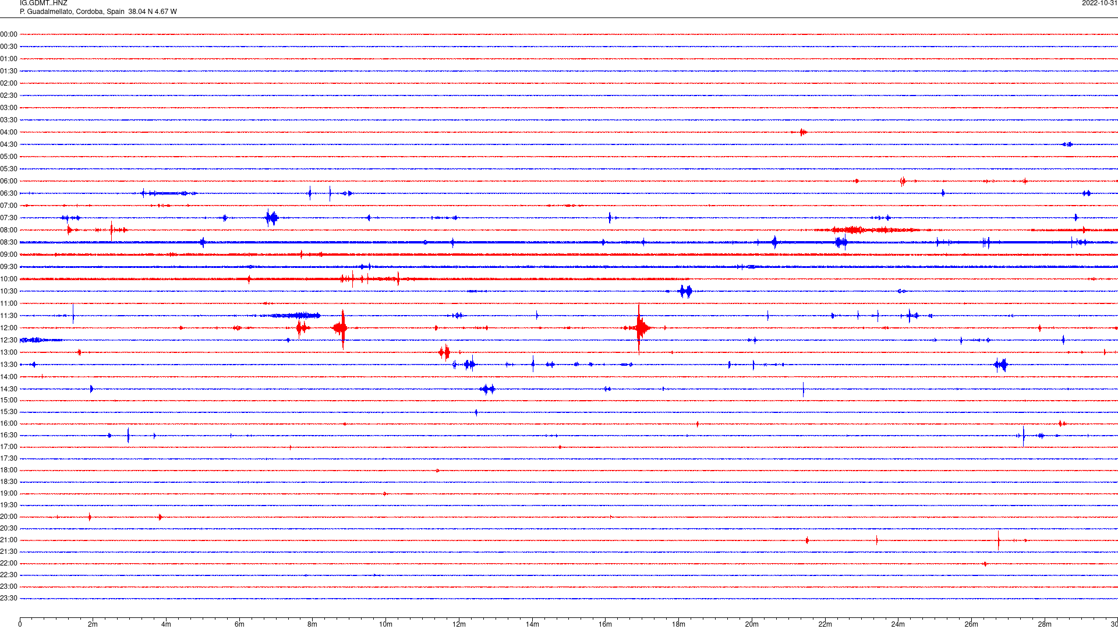Screen dimensions: 1118x629
Task: Select the 00:30 trace label
Action: (9, 47)
